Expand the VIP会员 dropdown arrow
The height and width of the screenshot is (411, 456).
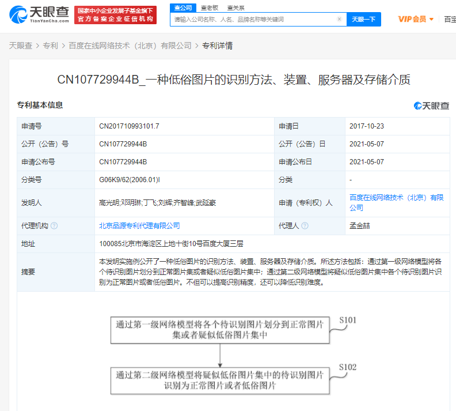point(431,19)
